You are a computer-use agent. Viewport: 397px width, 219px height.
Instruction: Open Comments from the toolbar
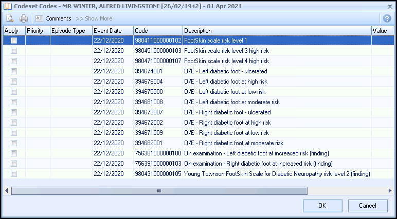click(53, 18)
